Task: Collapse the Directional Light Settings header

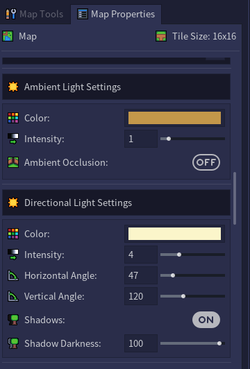Action: coord(116,203)
